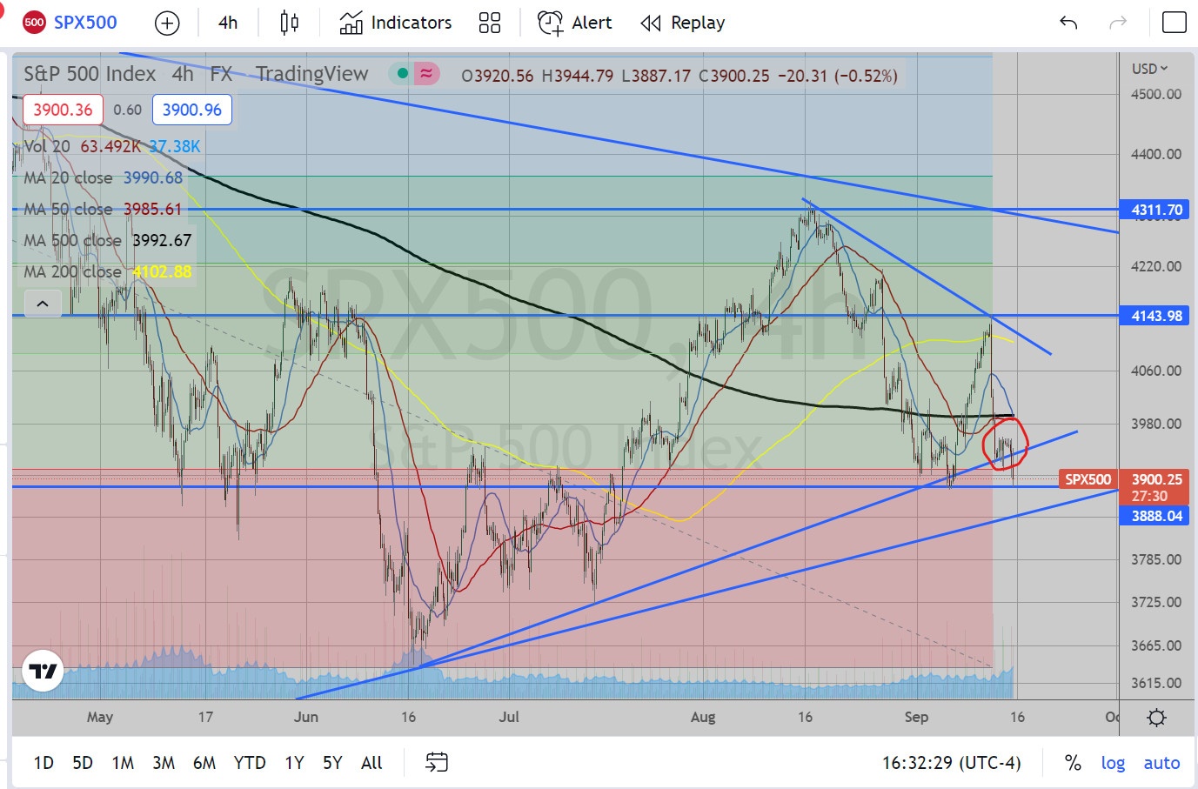Set range to 6M
Screen dimensions: 1198x789
tap(204, 763)
